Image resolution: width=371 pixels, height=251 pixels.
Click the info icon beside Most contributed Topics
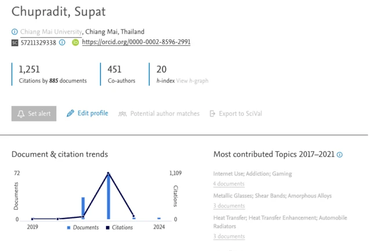coord(340,155)
